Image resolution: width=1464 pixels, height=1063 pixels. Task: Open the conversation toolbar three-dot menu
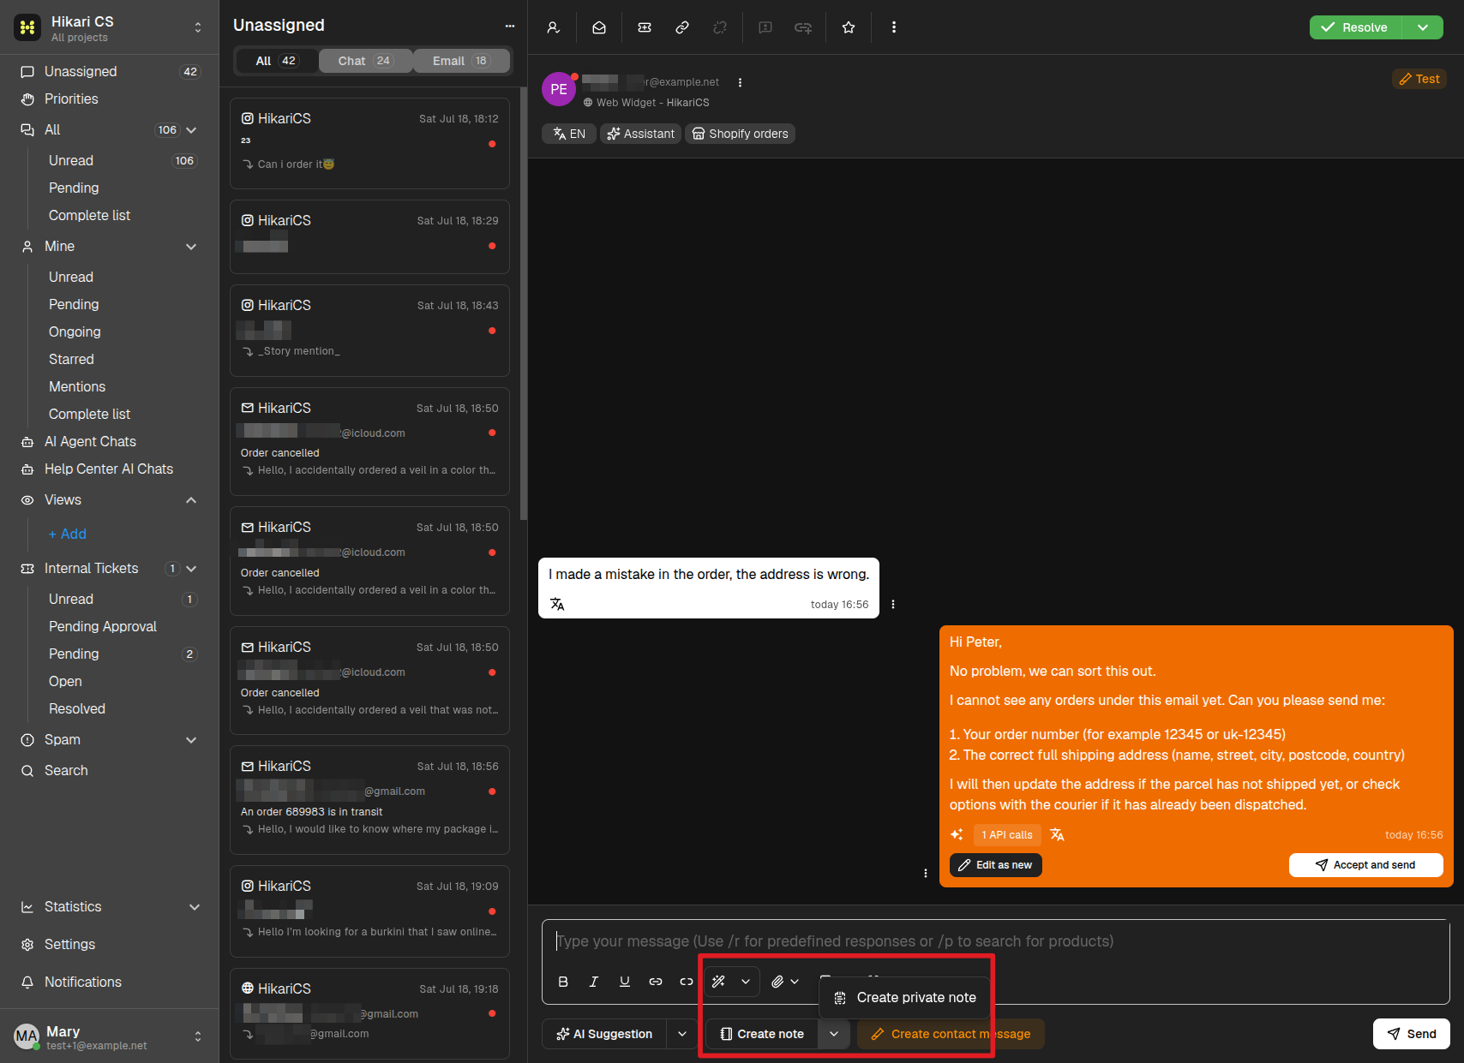coord(894,27)
